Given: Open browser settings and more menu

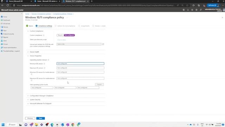Looking at the screenshot, I should point(223,5).
